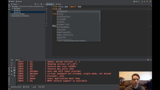
Task: Open the Terminal tool window
Action: pos(26,87)
